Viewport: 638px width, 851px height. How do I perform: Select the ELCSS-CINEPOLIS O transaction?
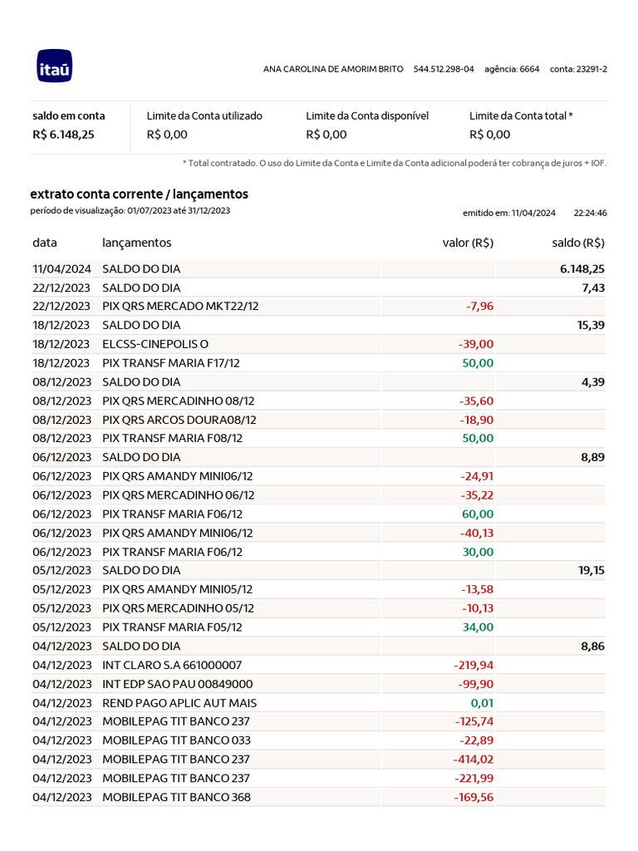(x=155, y=344)
